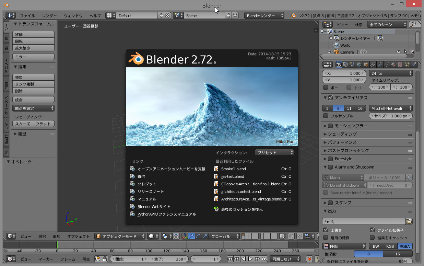The width and height of the screenshot is (424, 266).
Task: Enable the Freestyle checkbox
Action: click(x=330, y=159)
